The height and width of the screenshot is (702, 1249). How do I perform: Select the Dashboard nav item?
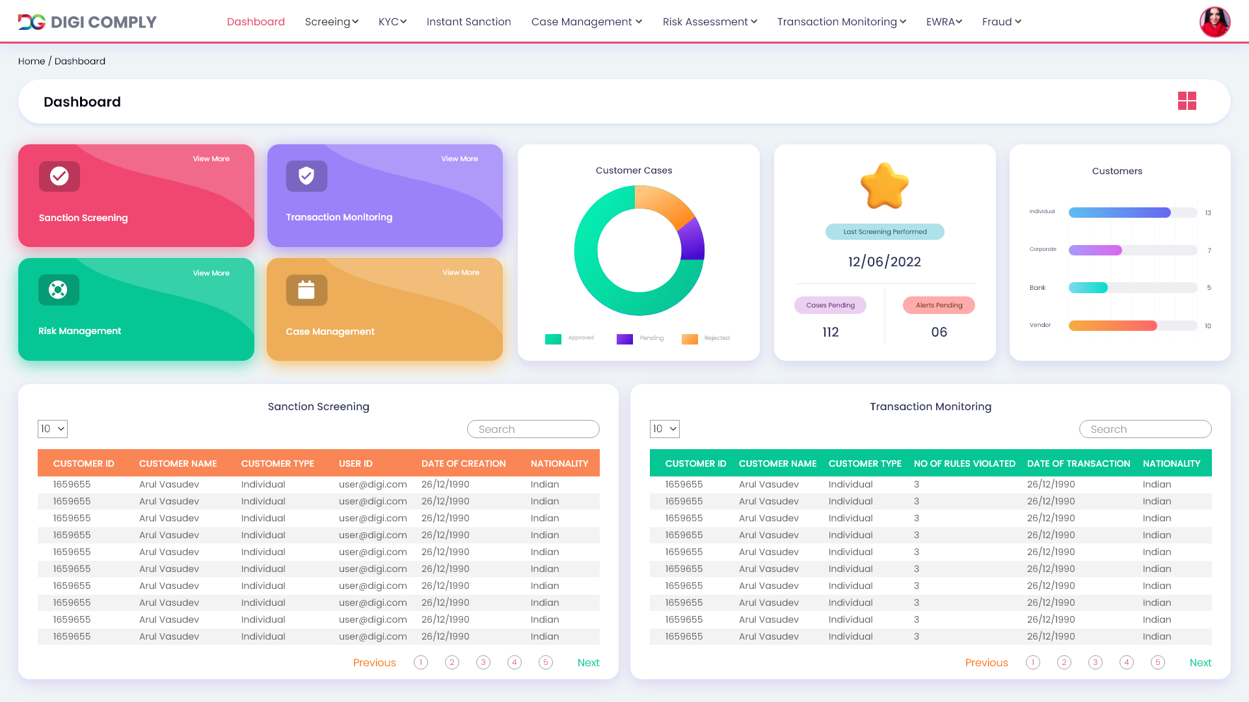[x=256, y=22]
